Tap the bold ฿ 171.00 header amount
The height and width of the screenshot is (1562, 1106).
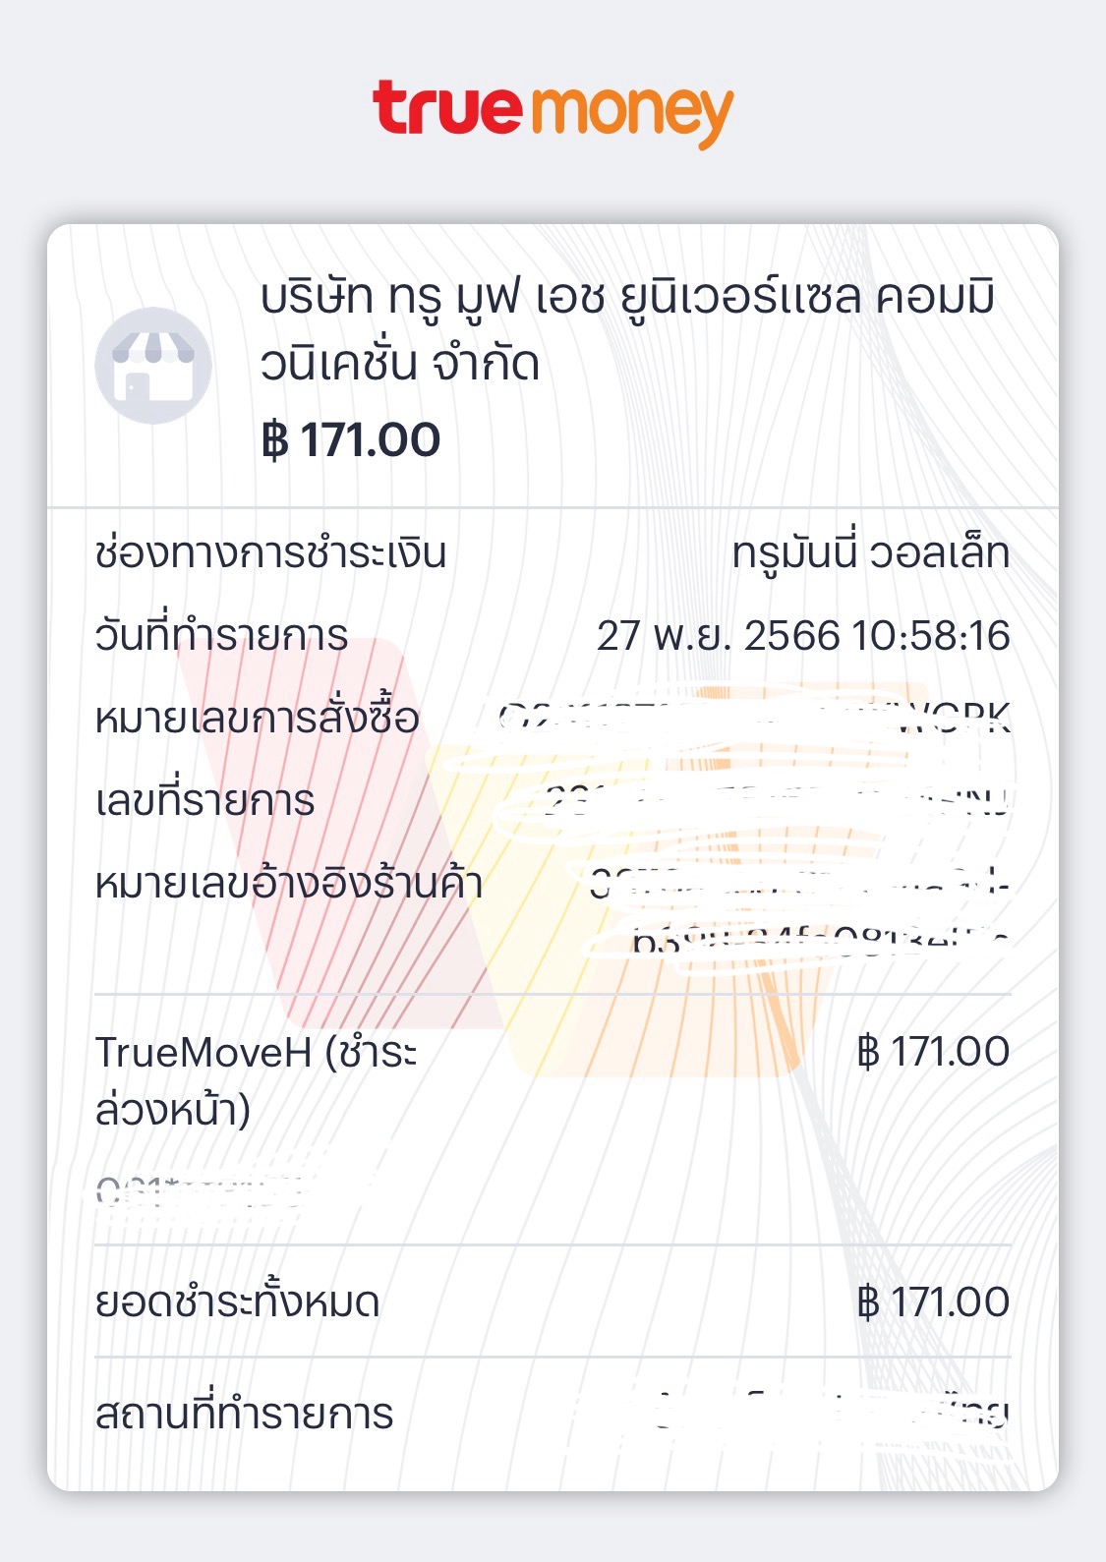click(x=351, y=440)
